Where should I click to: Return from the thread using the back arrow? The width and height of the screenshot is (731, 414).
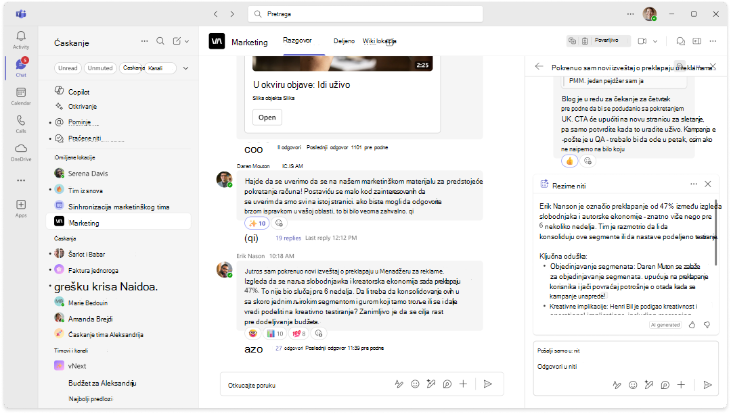click(539, 66)
